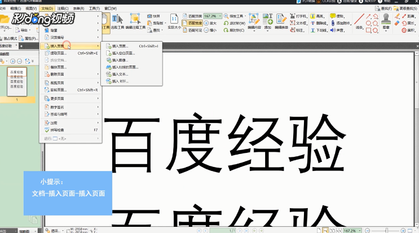Select the 距离 distance measure tool
The width and height of the screenshot is (419, 233).
click(x=408, y=16)
